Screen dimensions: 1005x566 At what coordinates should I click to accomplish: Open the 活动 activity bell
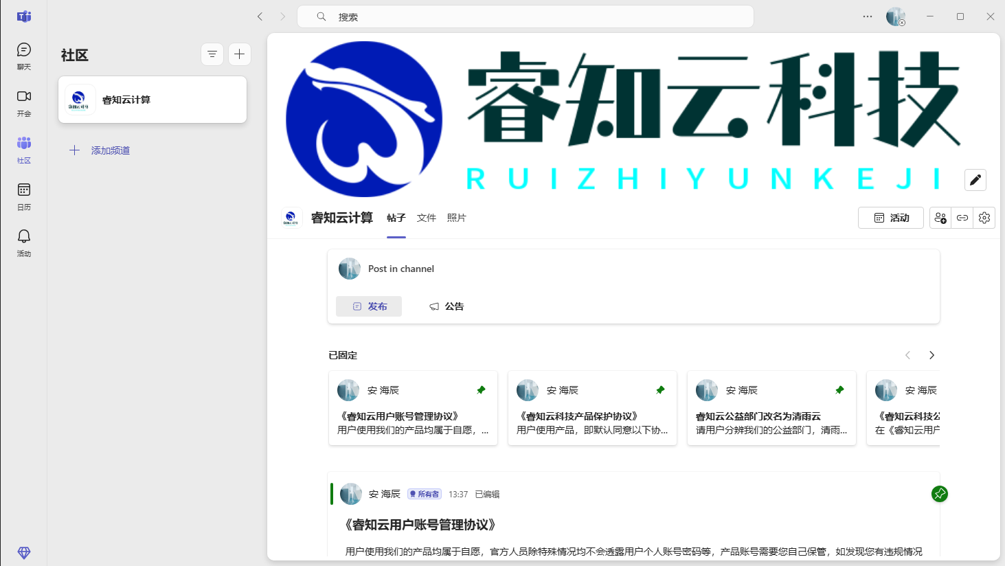pos(24,243)
